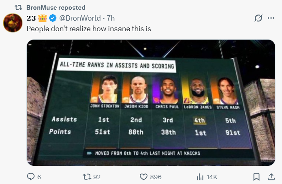The image size is (282, 184).
Task: Open the share upload icon
Action: (271, 177)
